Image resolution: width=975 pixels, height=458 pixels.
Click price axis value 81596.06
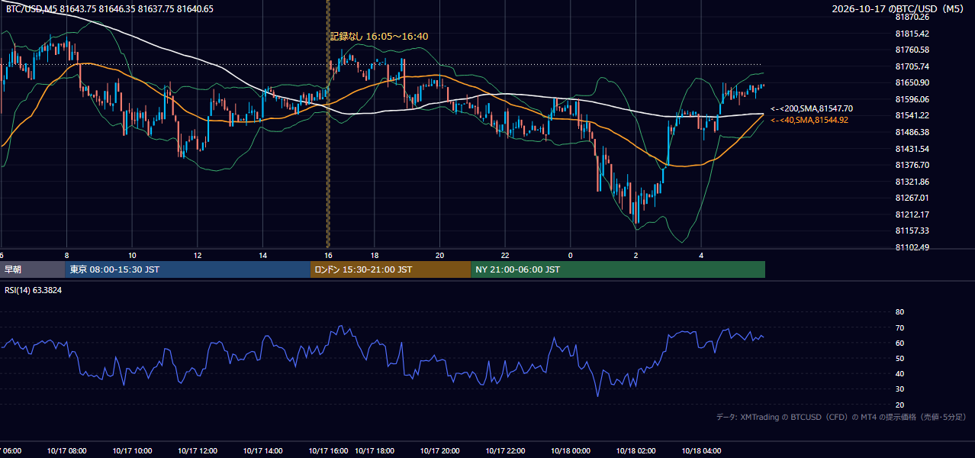[912, 99]
